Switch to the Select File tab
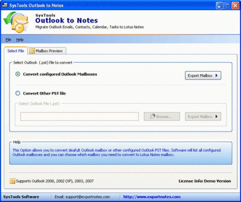241x202 pixels. (16, 51)
